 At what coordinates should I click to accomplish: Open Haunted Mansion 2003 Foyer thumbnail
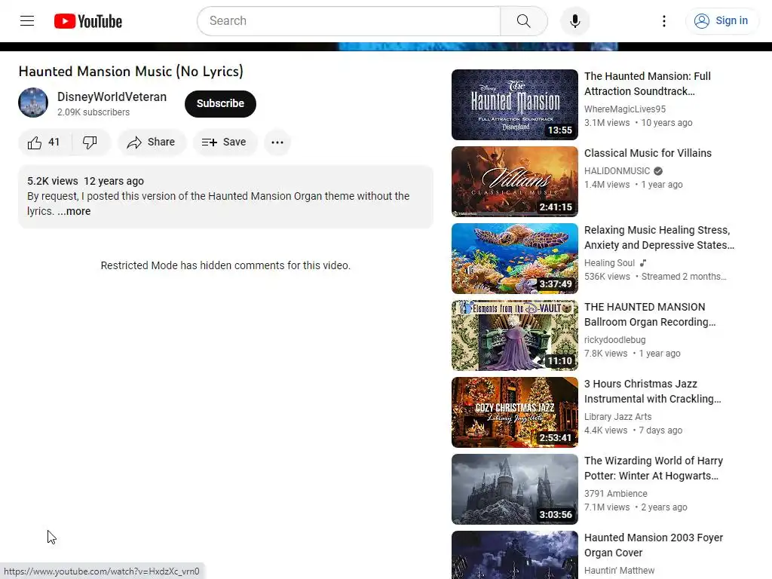click(x=514, y=555)
